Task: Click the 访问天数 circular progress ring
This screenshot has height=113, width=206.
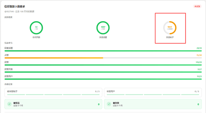Action: pos(36,28)
